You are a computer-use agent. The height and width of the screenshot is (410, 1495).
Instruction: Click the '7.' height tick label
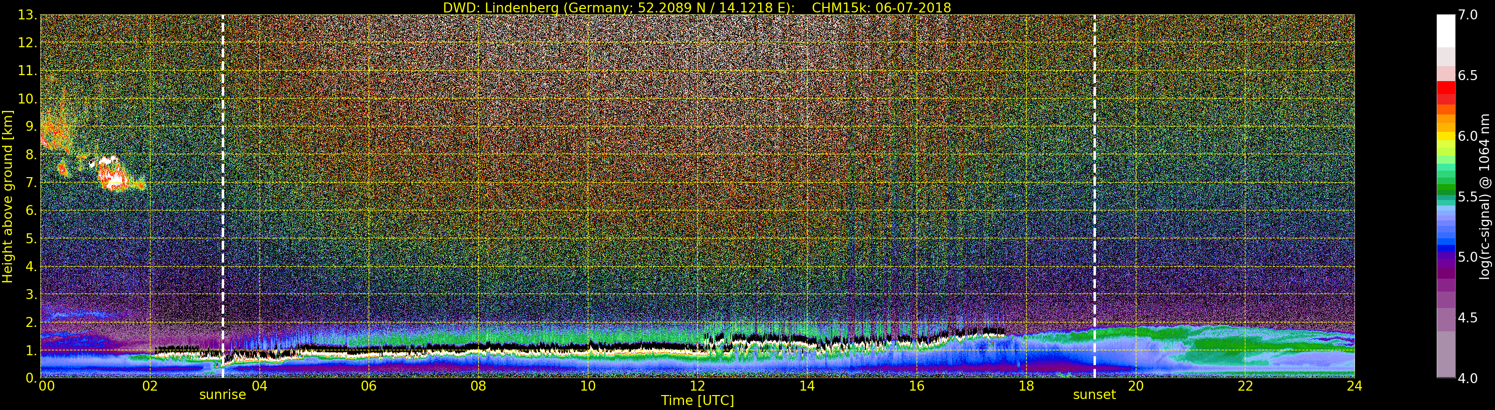(31, 183)
